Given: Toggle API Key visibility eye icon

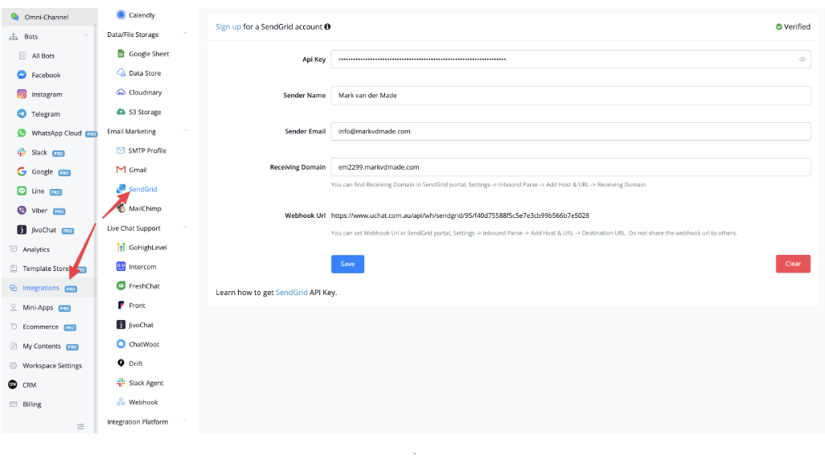Looking at the screenshot, I should tap(802, 60).
